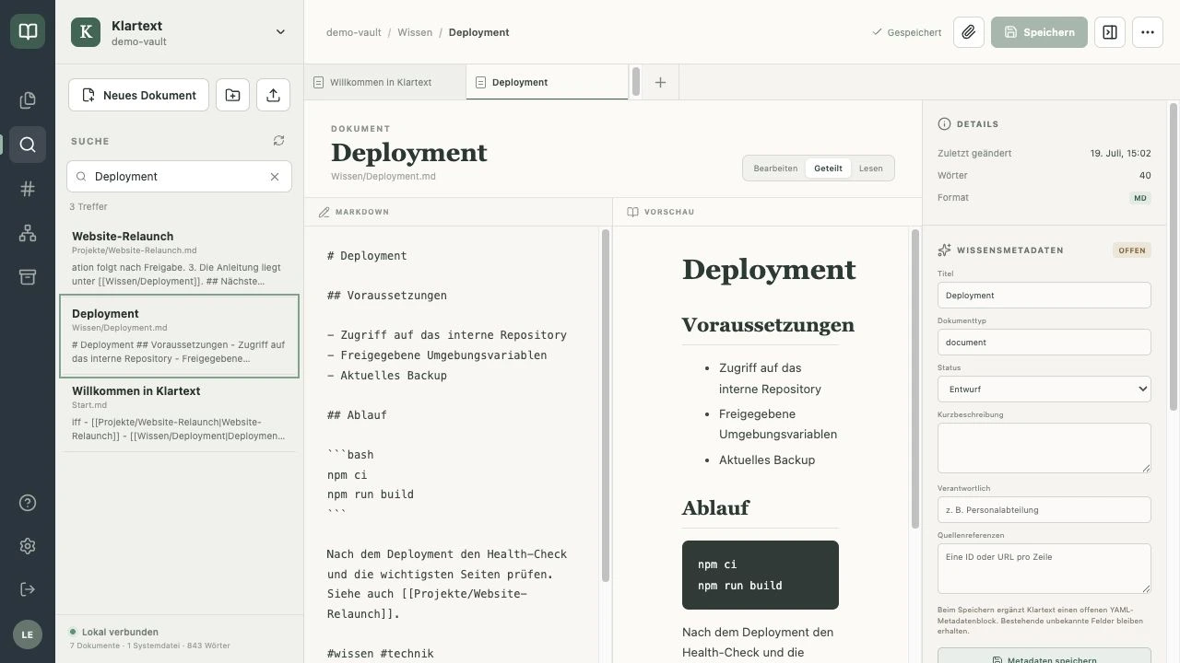Click the Wissen/Deployment.md path under title
The image size is (1180, 663).
pyautogui.click(x=383, y=176)
